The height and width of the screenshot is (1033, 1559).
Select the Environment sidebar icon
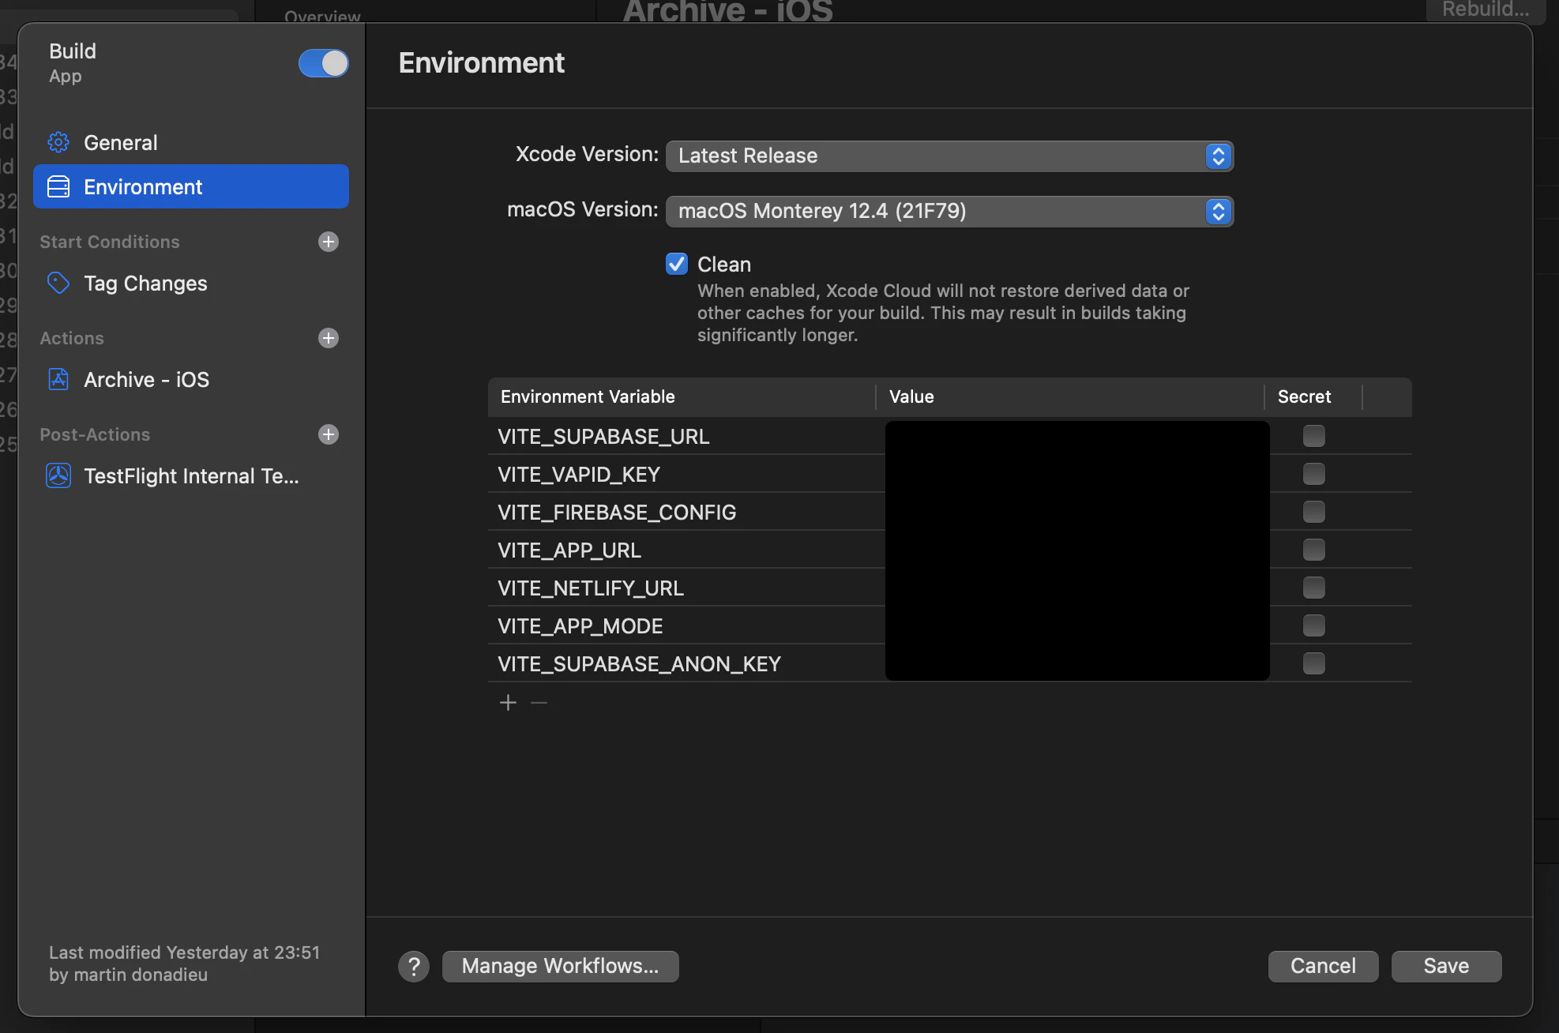tap(58, 186)
